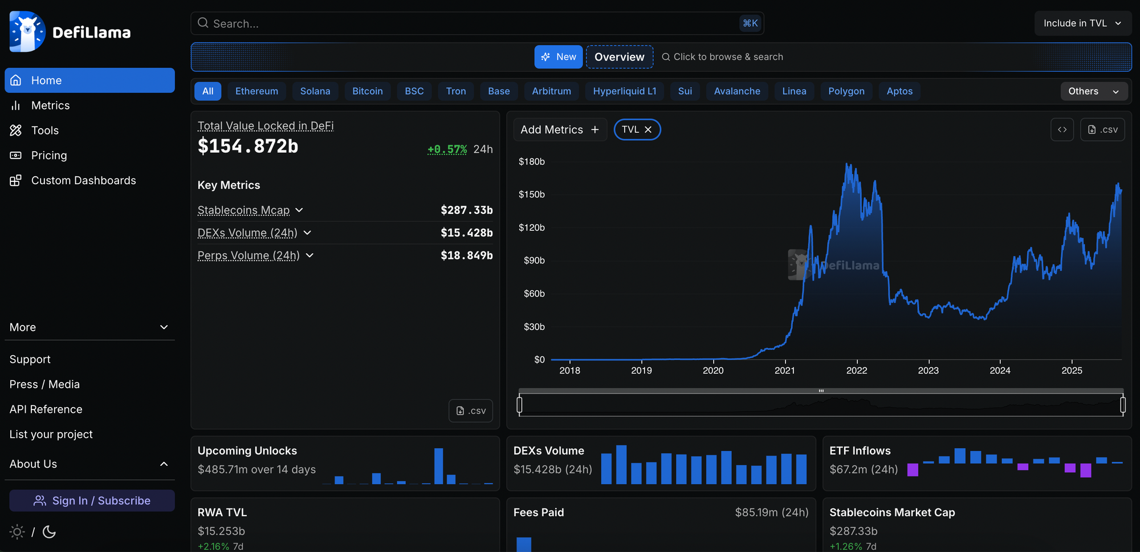Click Add Metrics button
1140x552 pixels.
pos(560,129)
